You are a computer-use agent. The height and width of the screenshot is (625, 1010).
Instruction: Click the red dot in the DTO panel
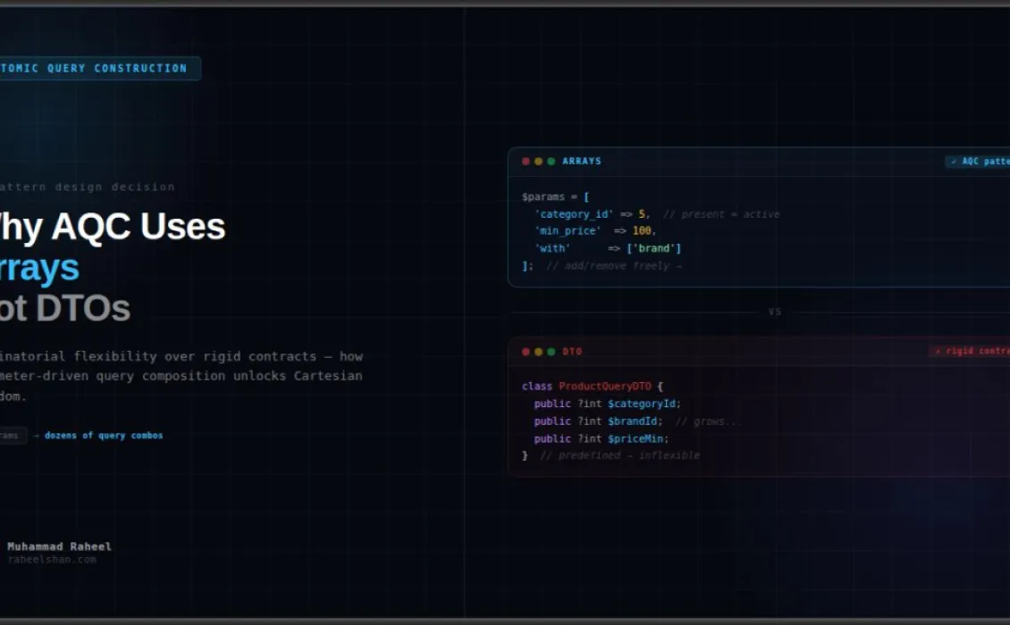tap(526, 352)
